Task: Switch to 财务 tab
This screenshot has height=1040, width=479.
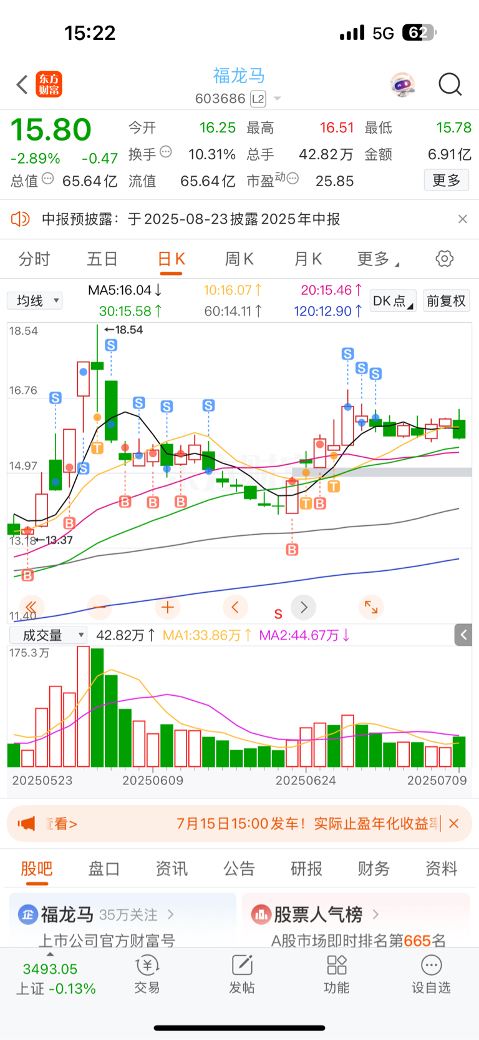Action: (x=374, y=868)
